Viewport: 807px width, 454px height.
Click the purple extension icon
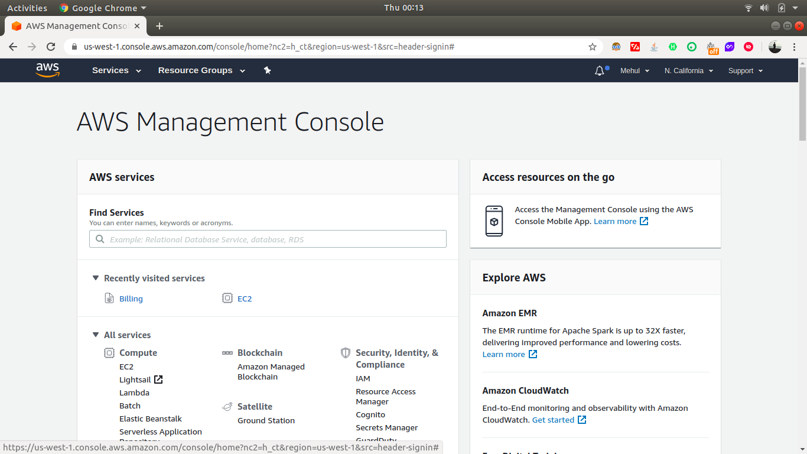(x=730, y=47)
